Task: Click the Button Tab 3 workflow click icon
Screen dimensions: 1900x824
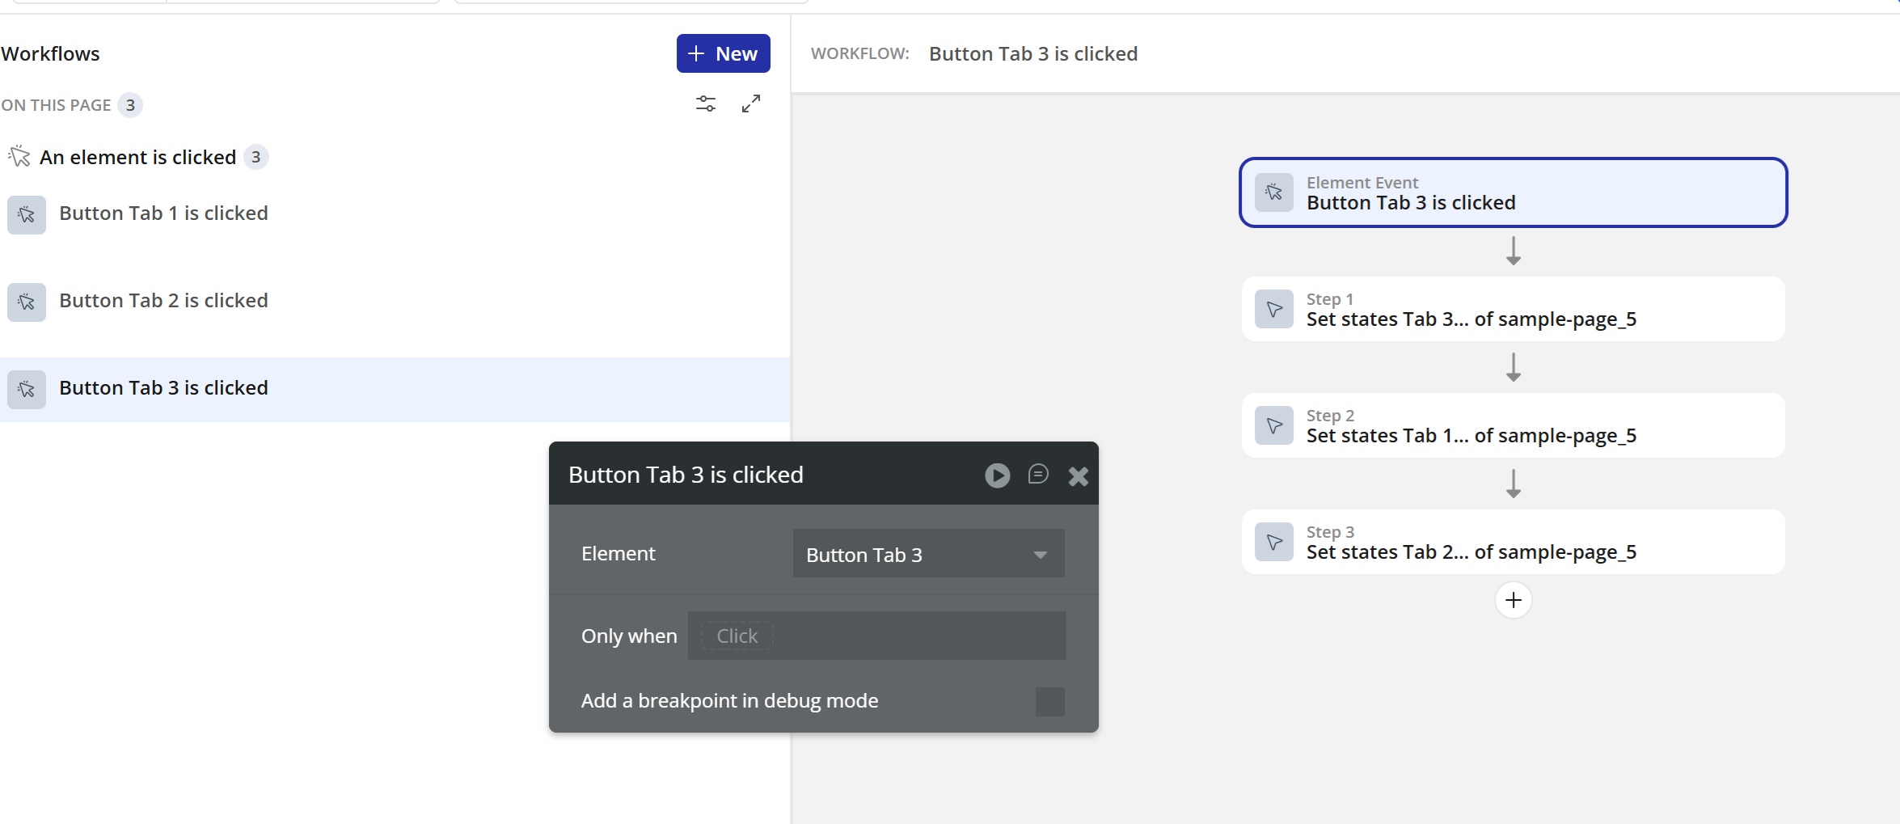Action: 27,389
